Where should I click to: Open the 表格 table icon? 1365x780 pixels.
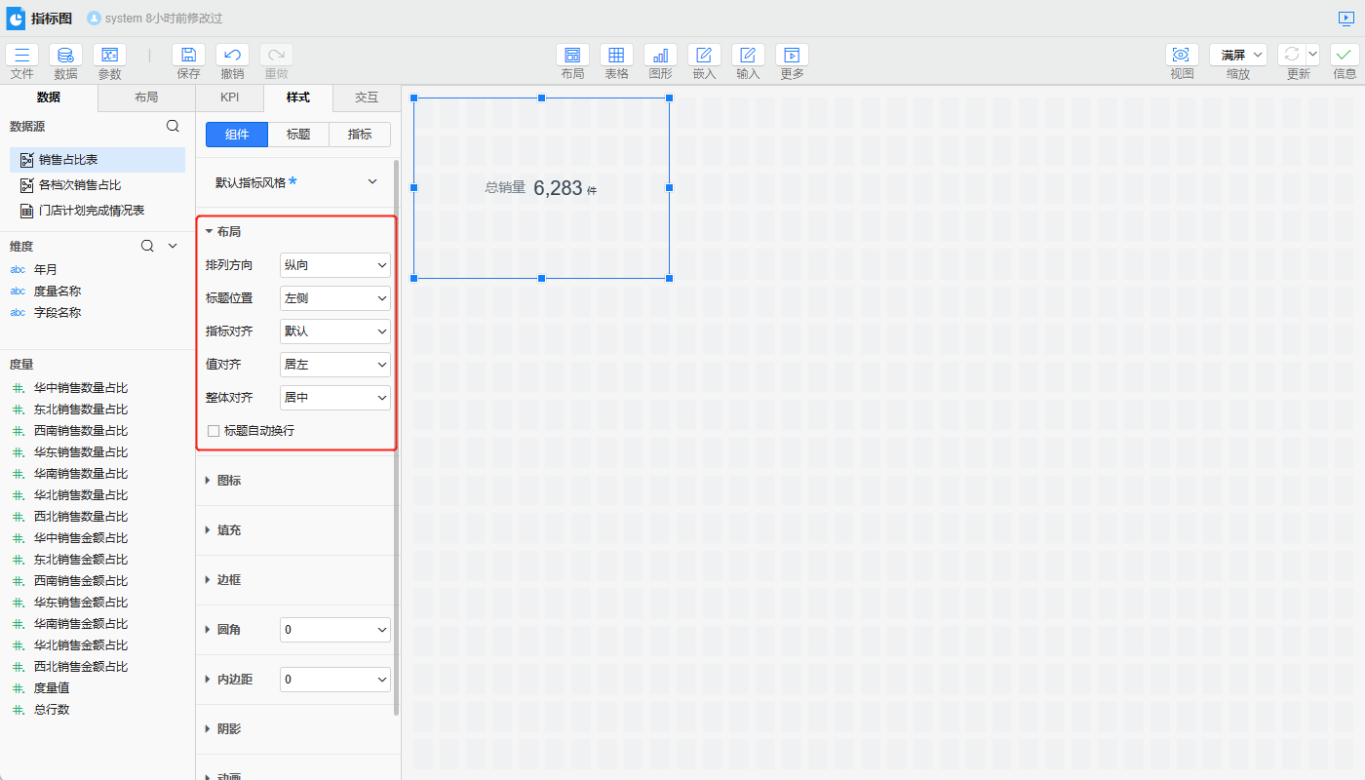tap(616, 56)
